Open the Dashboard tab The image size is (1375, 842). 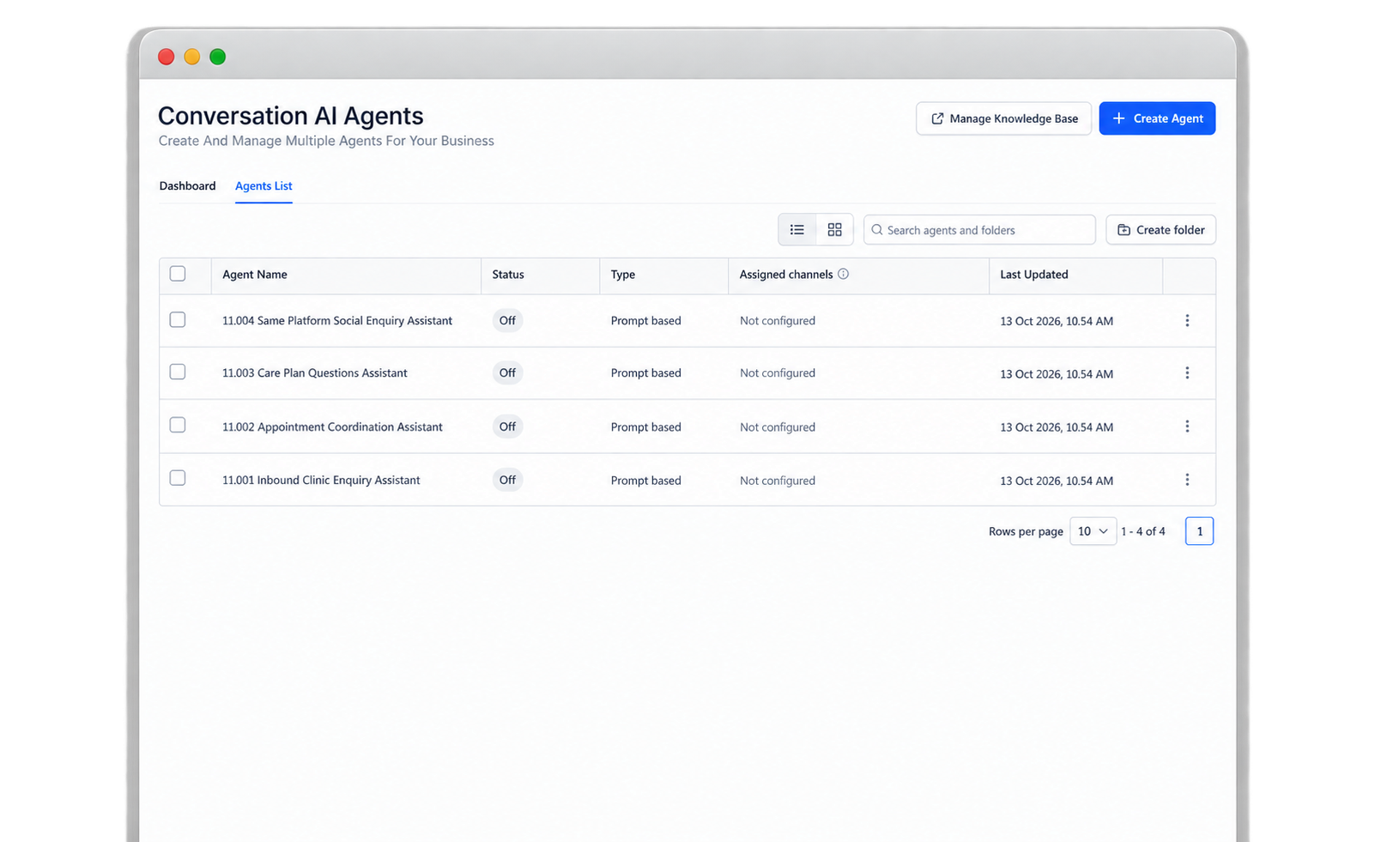(x=187, y=185)
